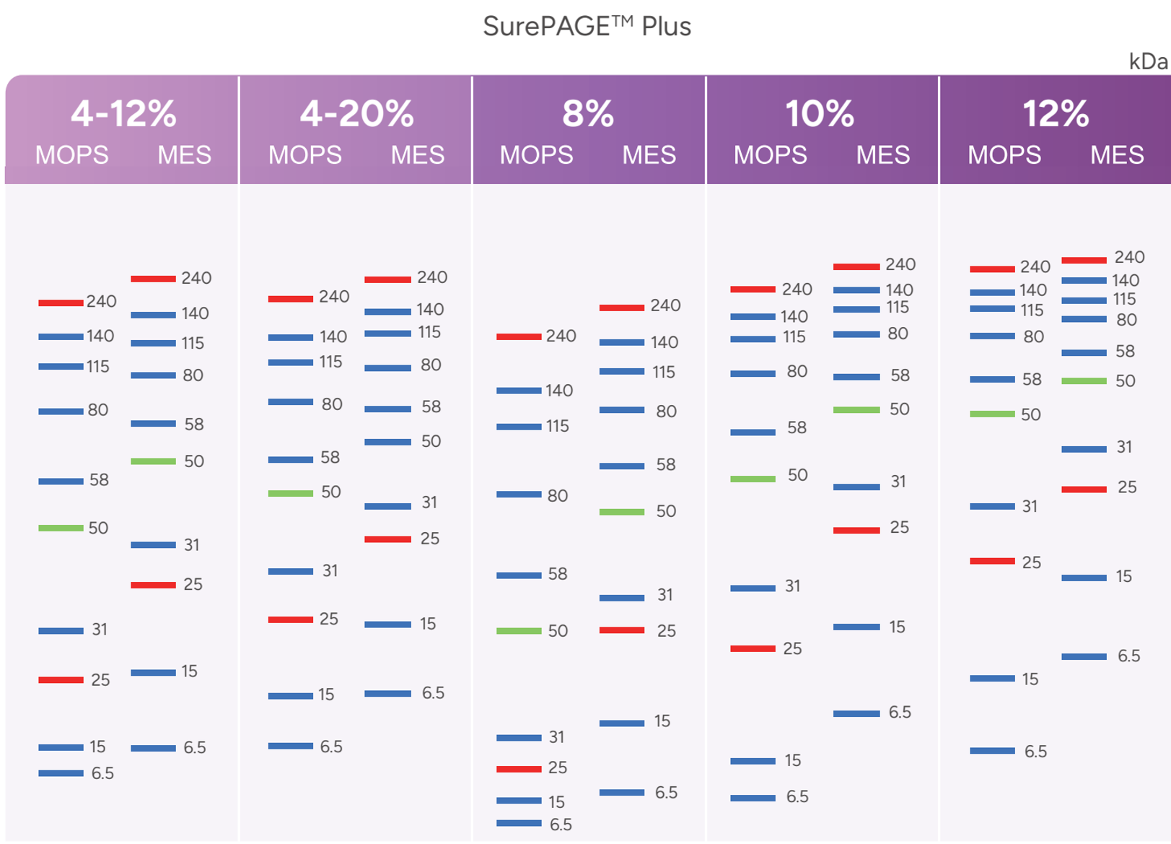Click the 240 label in 4-12% MOPS lane

click(102, 301)
